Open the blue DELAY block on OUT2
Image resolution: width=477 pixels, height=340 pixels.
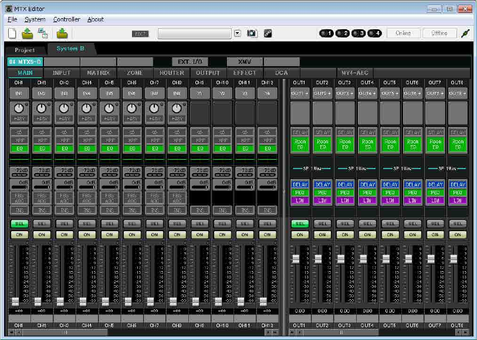point(323,184)
